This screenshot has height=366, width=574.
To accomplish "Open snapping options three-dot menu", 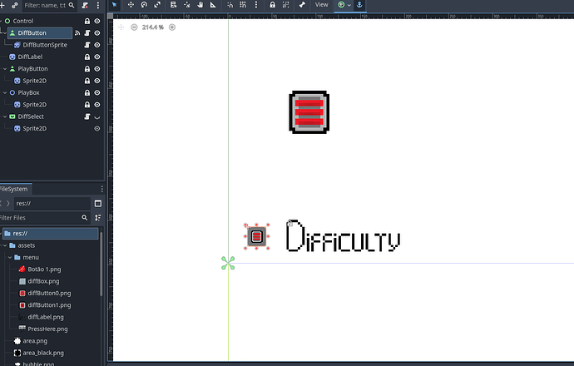I will [256, 5].
